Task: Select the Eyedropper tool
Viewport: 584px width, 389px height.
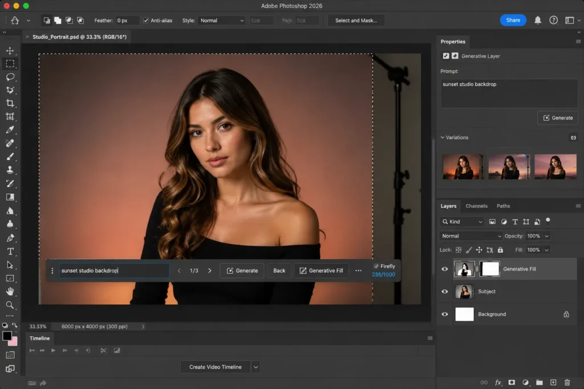Action: click(x=10, y=130)
